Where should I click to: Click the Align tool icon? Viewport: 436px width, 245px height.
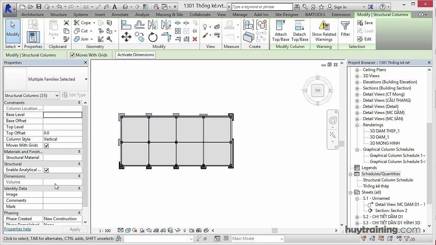pyautogui.click(x=126, y=25)
